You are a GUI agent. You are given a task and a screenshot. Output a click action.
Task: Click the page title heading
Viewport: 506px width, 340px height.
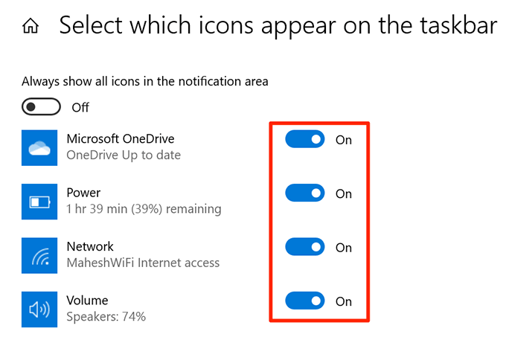278,26
